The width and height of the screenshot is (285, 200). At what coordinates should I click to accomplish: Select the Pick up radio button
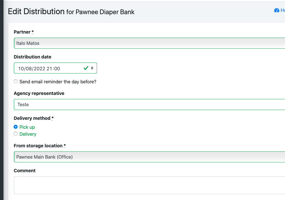(16, 127)
